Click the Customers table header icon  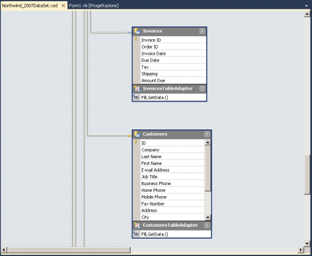click(137, 135)
